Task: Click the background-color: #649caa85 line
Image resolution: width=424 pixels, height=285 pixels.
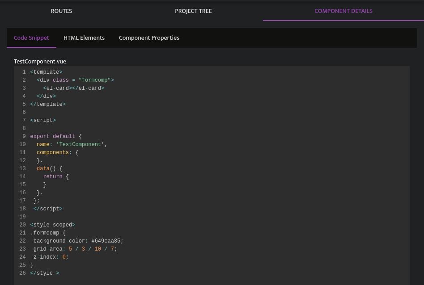Action: point(78,241)
